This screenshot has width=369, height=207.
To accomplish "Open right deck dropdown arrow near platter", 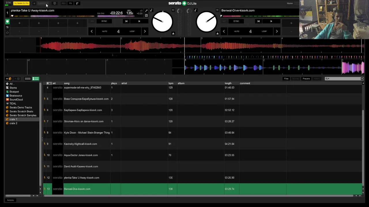I will click(x=217, y=10).
